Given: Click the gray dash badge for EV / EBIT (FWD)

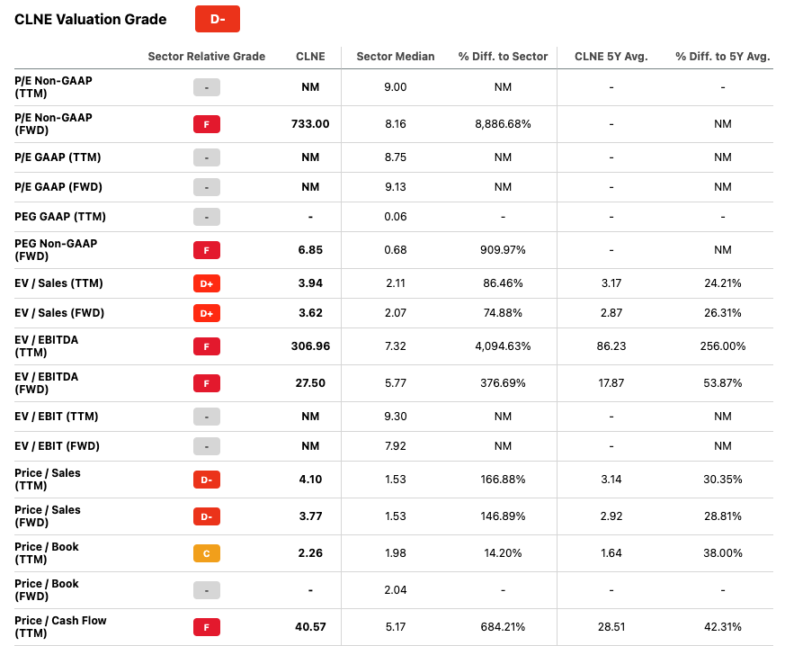Looking at the screenshot, I should 206,446.
